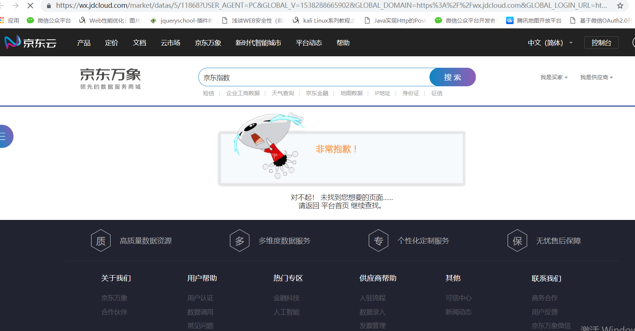Click the browser forward arrow
This screenshot has width=635, height=331.
pos(16,6)
